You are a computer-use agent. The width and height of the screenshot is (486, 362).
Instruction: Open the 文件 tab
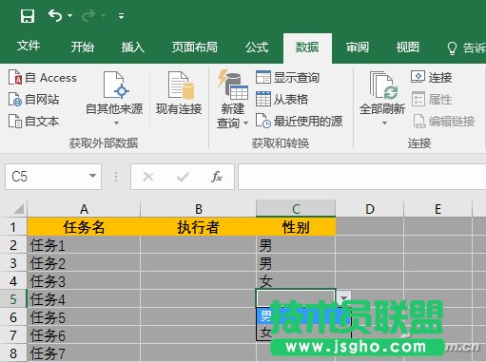pos(29,47)
